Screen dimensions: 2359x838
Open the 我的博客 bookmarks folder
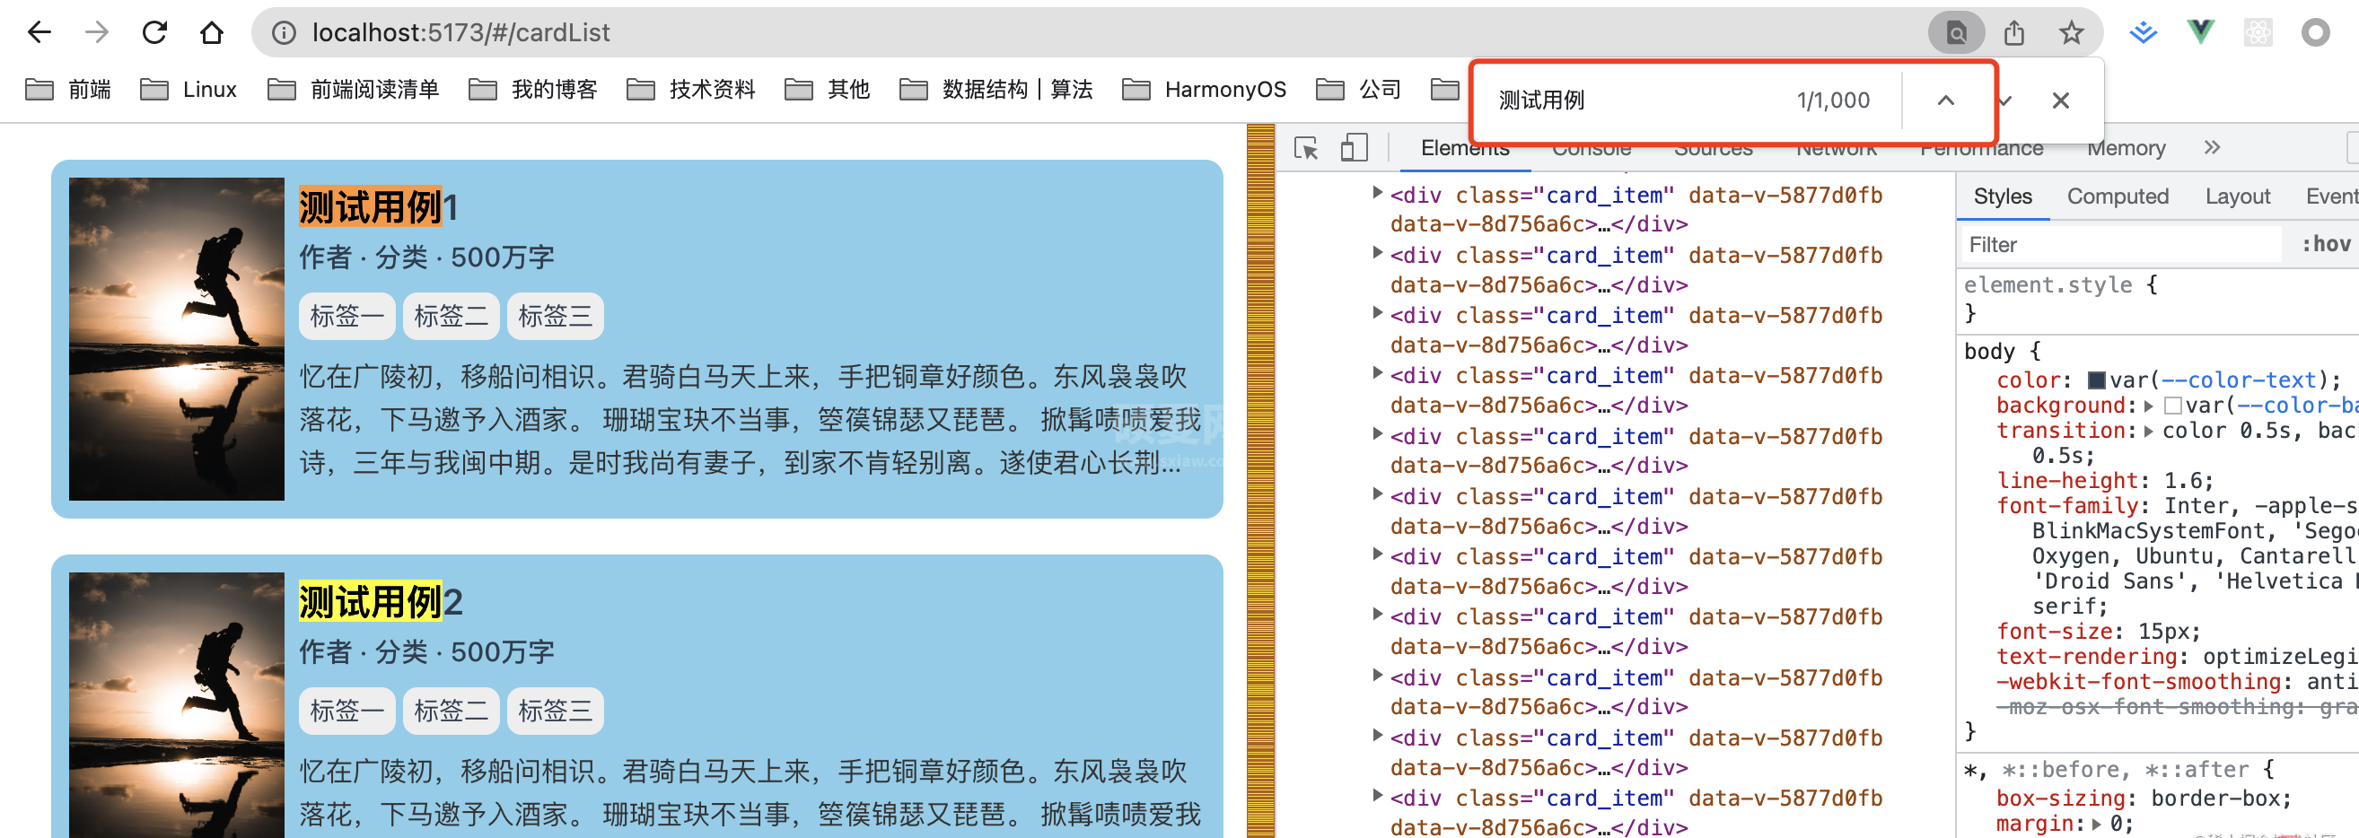tap(533, 89)
